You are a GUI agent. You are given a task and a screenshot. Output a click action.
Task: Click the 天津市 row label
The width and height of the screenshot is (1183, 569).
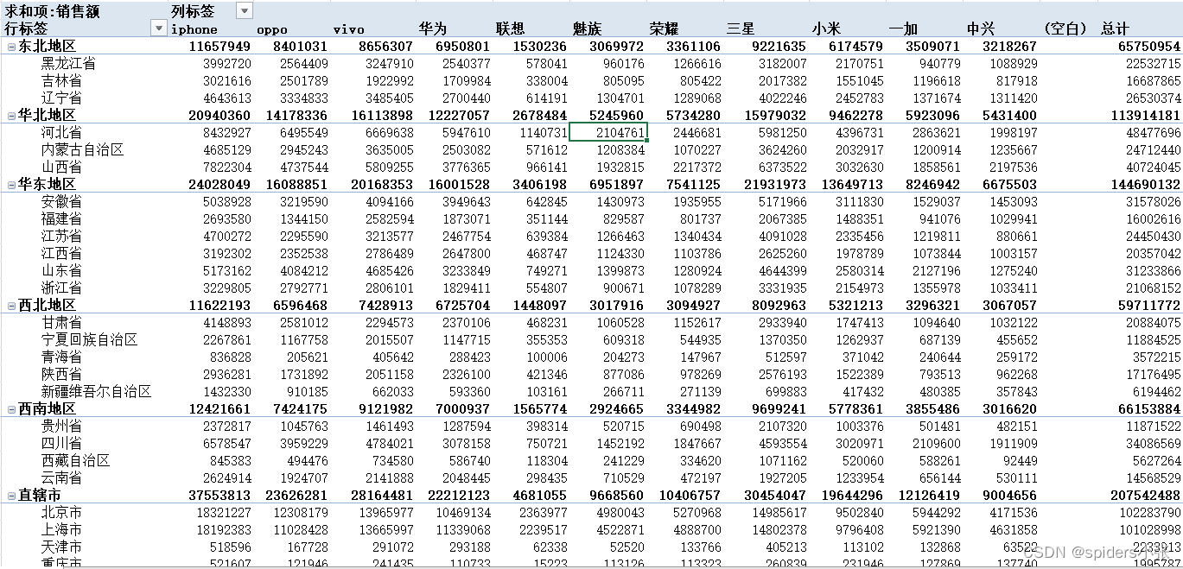click(x=61, y=547)
